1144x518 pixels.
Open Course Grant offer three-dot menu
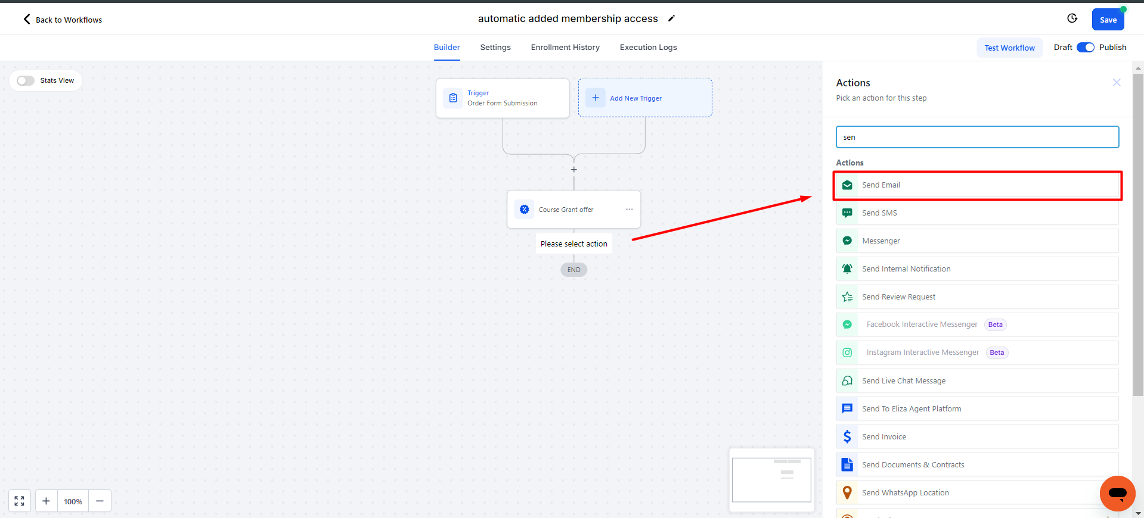[629, 210]
